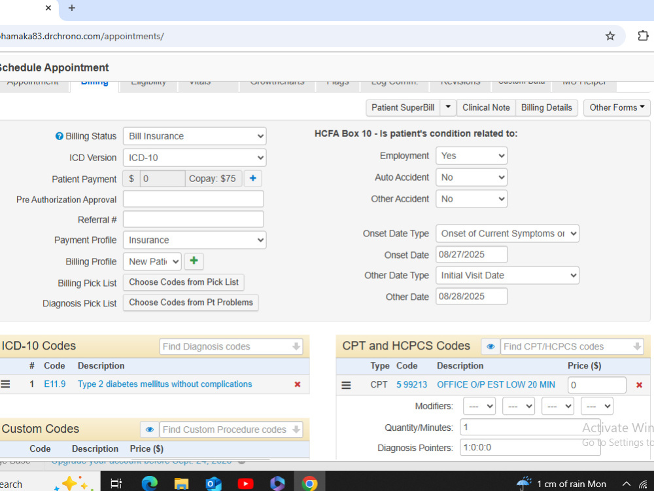
Task: Open the Billing Details button
Action: (x=546, y=107)
